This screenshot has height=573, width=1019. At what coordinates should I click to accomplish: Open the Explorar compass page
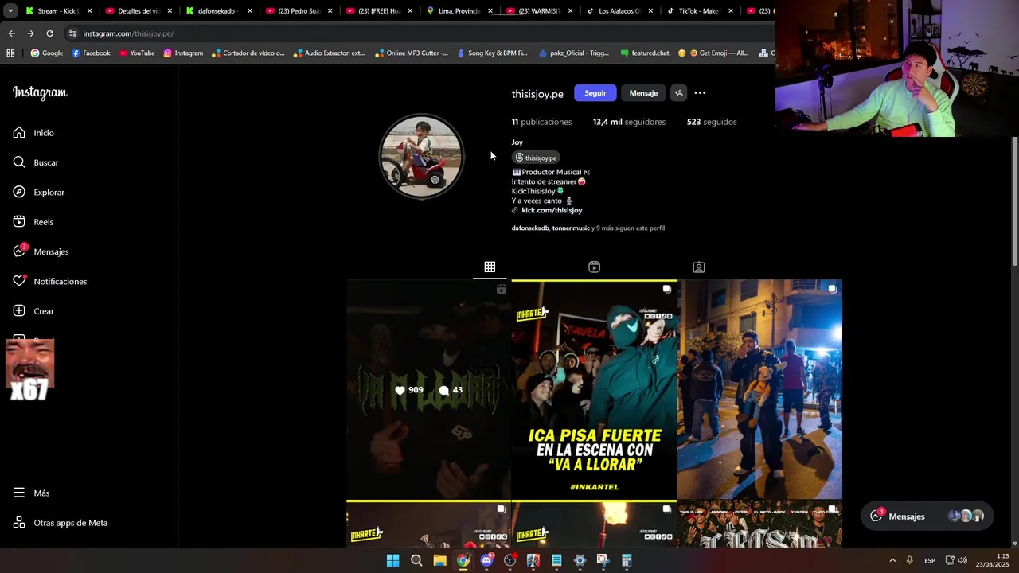pyautogui.click(x=38, y=193)
